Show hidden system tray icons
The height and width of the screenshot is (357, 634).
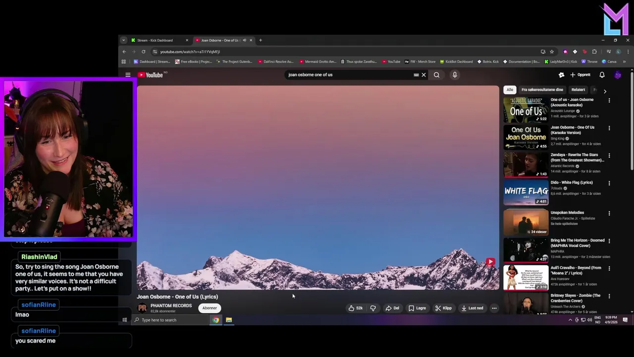point(570,320)
